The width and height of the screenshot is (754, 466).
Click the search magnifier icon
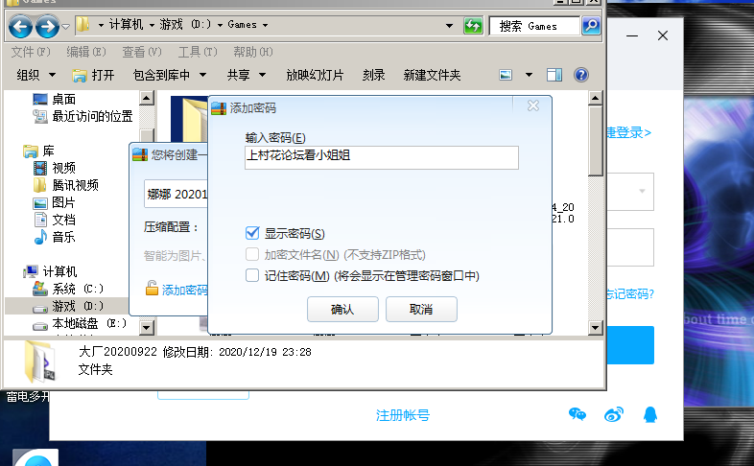coord(592,26)
